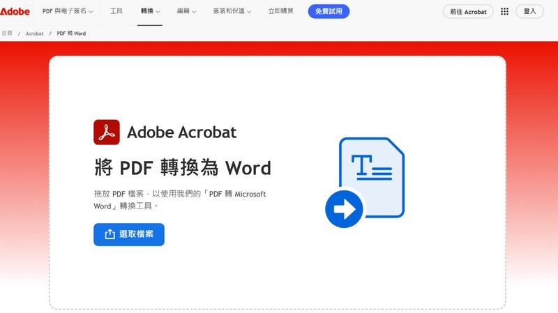Click the 將 PDF 轉換為 Word heading
Image resolution: width=558 pixels, height=313 pixels.
coord(183,167)
